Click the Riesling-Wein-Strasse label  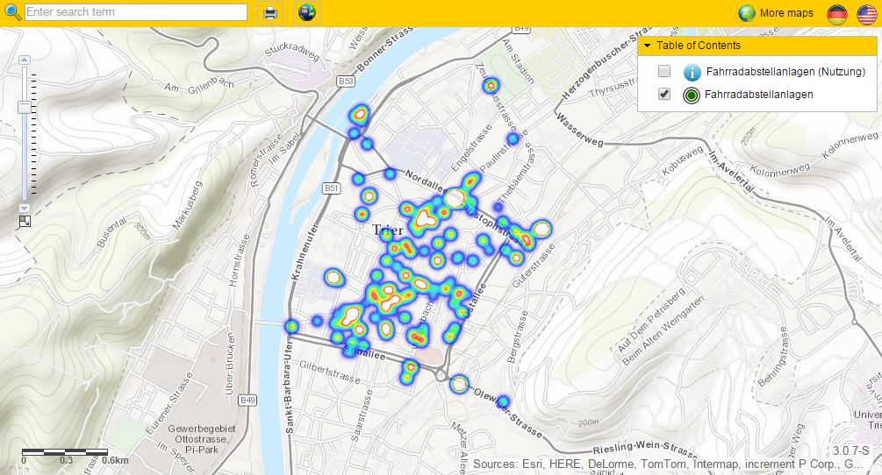[x=645, y=448]
